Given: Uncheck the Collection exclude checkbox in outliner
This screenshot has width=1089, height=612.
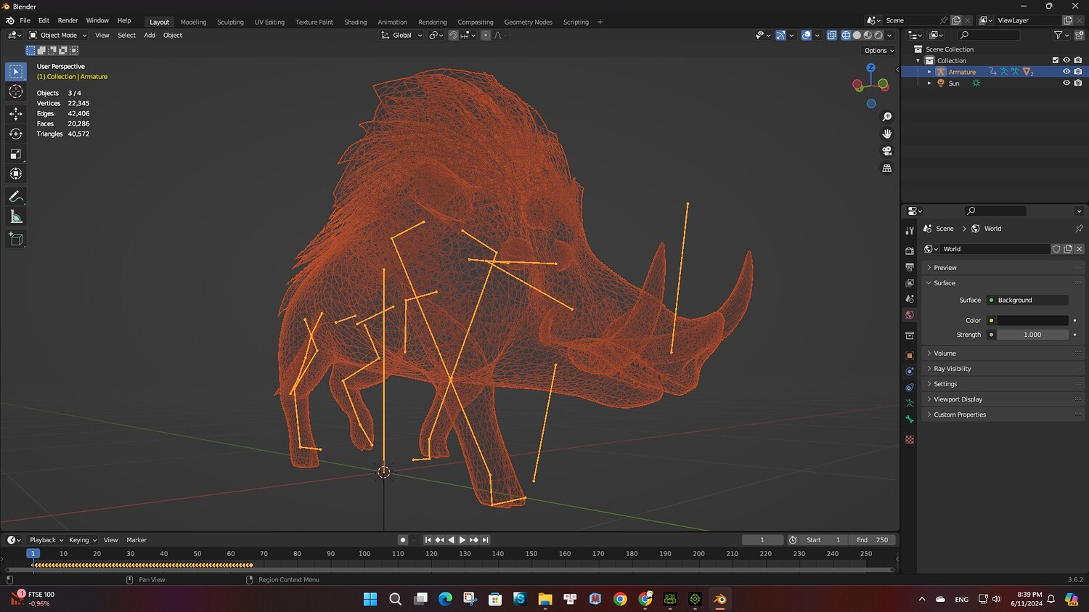Looking at the screenshot, I should tap(1056, 60).
